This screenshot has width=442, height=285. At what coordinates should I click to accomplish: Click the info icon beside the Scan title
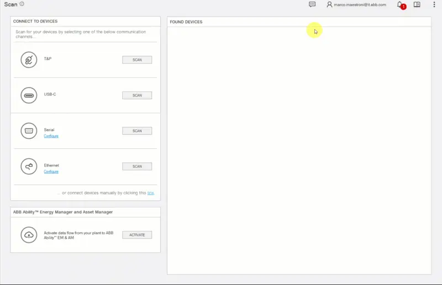tap(22, 4)
